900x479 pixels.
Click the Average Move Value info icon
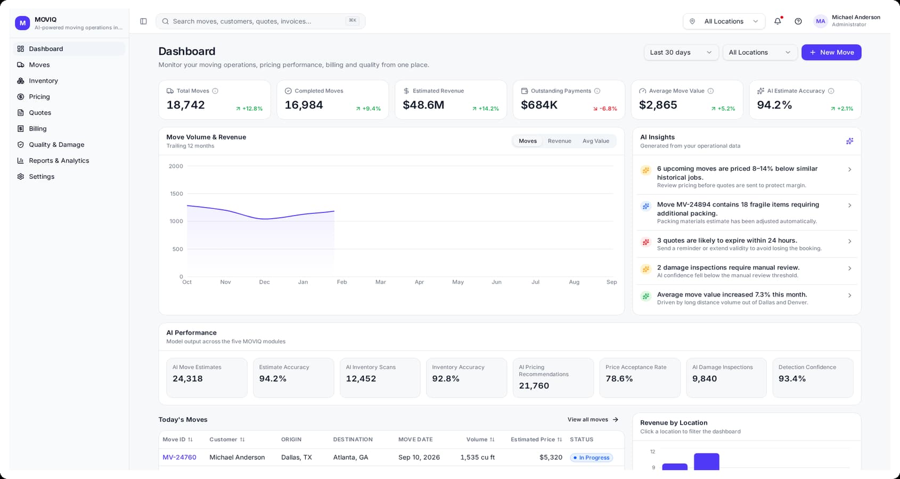710,91
